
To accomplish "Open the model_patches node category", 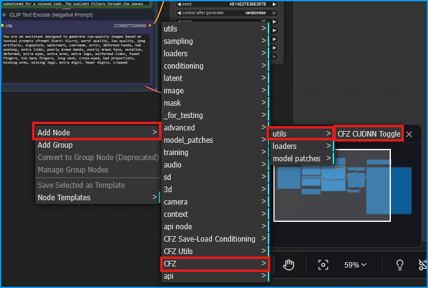I will (215, 140).
